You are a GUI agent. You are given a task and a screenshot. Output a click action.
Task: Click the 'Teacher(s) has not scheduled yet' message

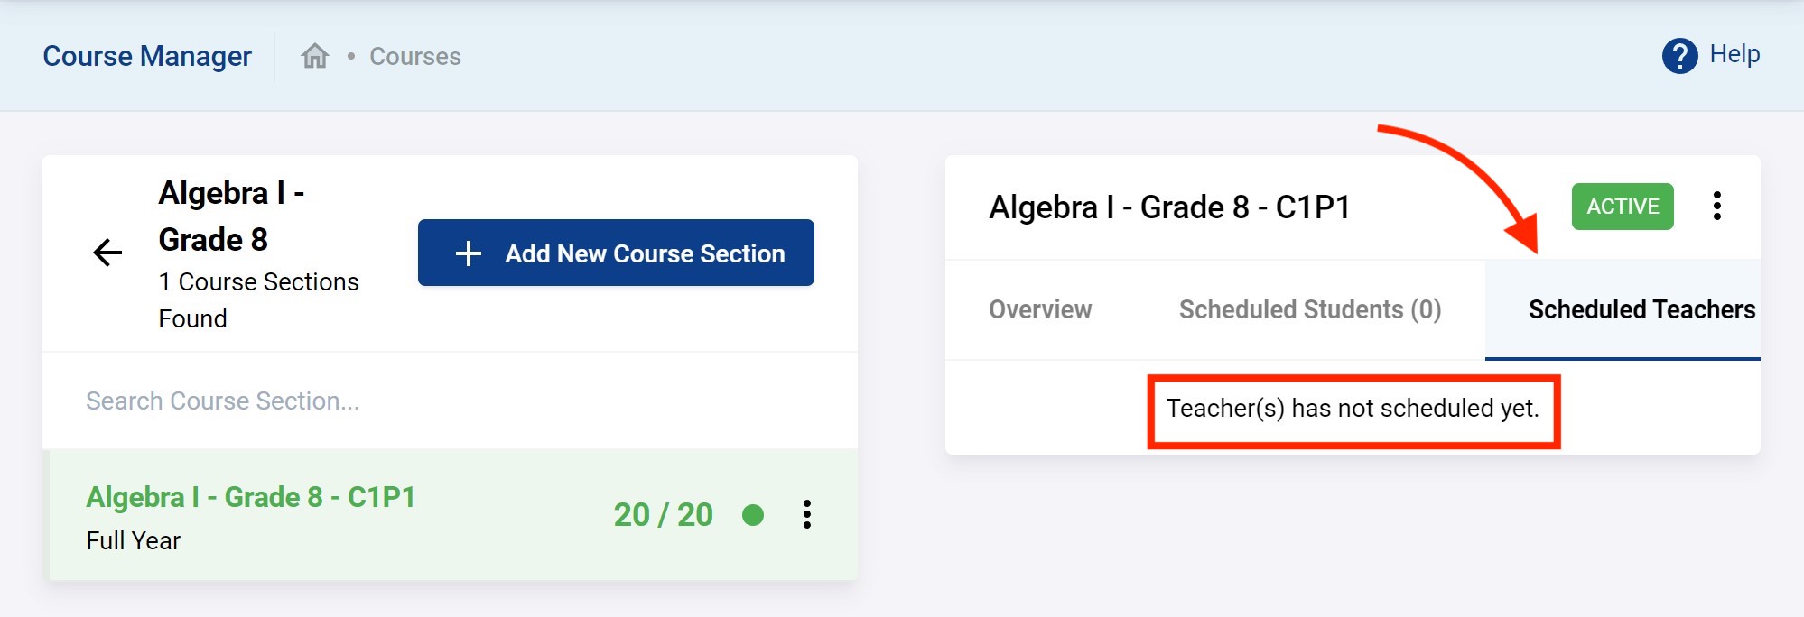[x=1352, y=409]
